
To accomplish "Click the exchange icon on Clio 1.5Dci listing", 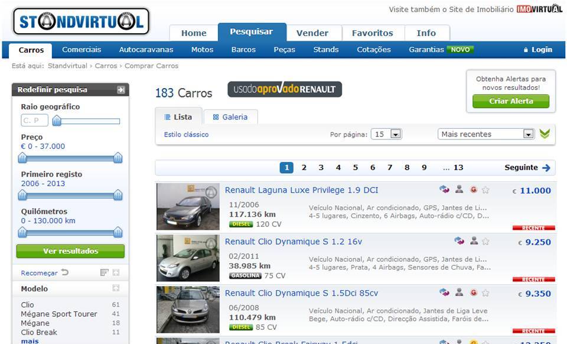I will (444, 292).
